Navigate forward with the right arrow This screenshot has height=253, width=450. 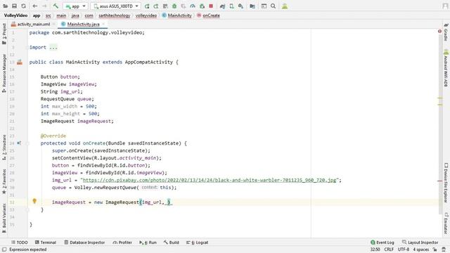tap(44, 6)
